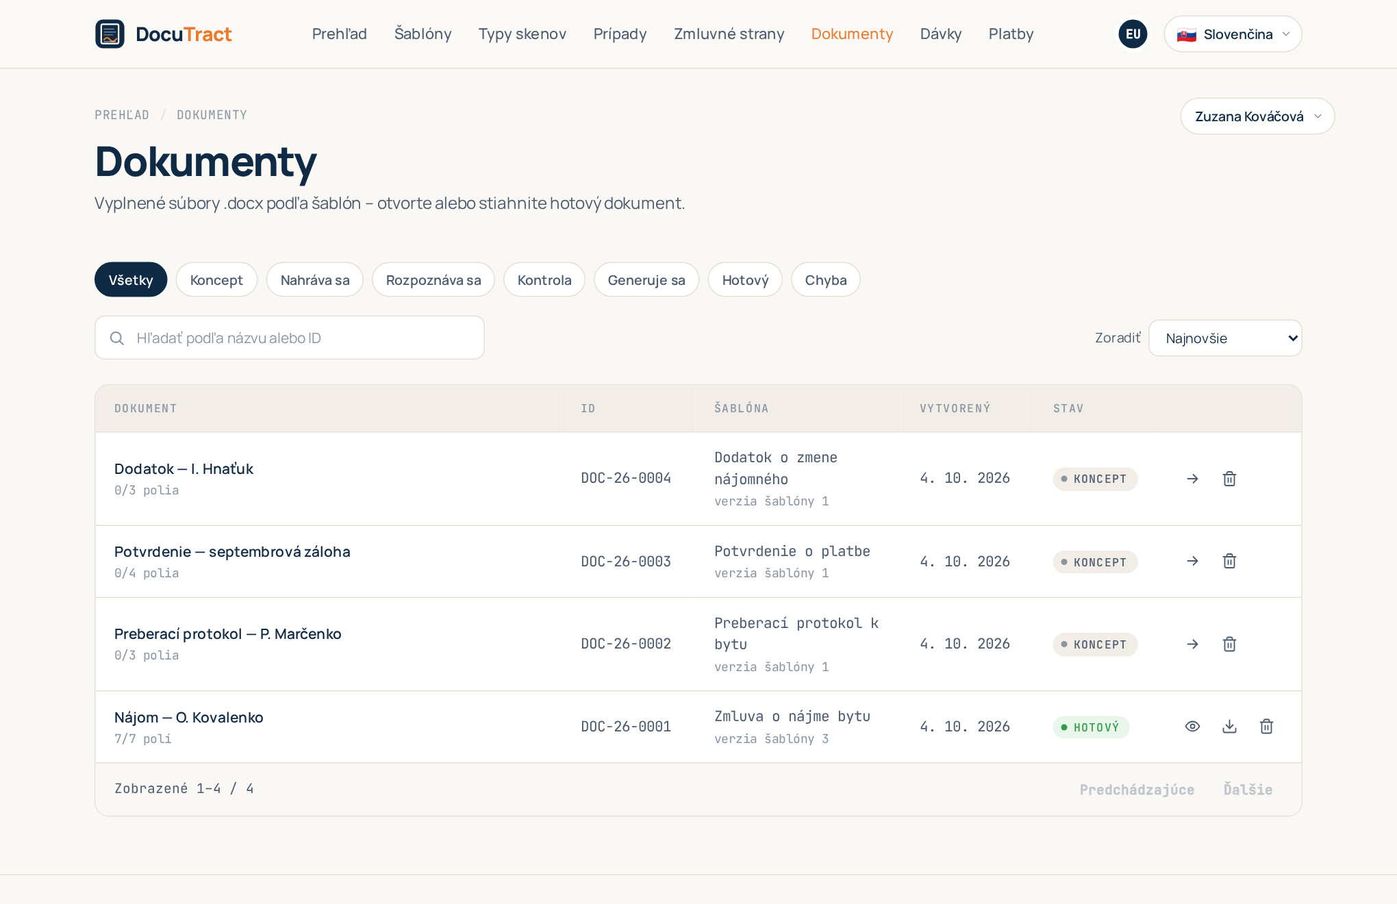
Task: Select the Koncept status filter
Action: (216, 279)
